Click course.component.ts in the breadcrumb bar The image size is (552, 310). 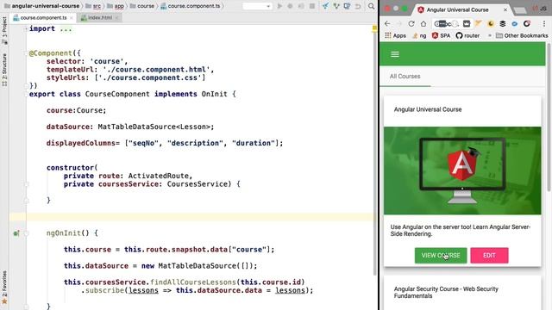point(191,6)
